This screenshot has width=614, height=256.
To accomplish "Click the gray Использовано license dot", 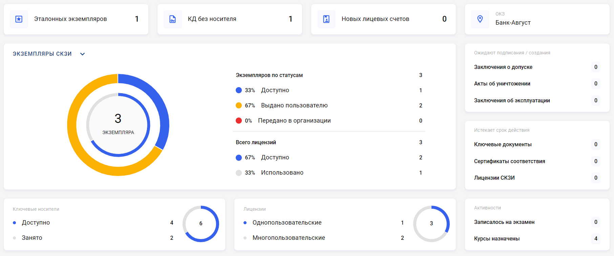I will pos(239,173).
